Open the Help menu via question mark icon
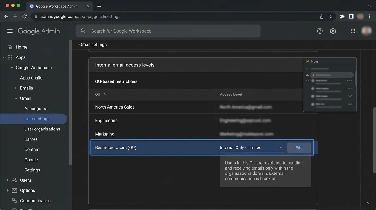The width and height of the screenshot is (376, 210). coord(320,31)
